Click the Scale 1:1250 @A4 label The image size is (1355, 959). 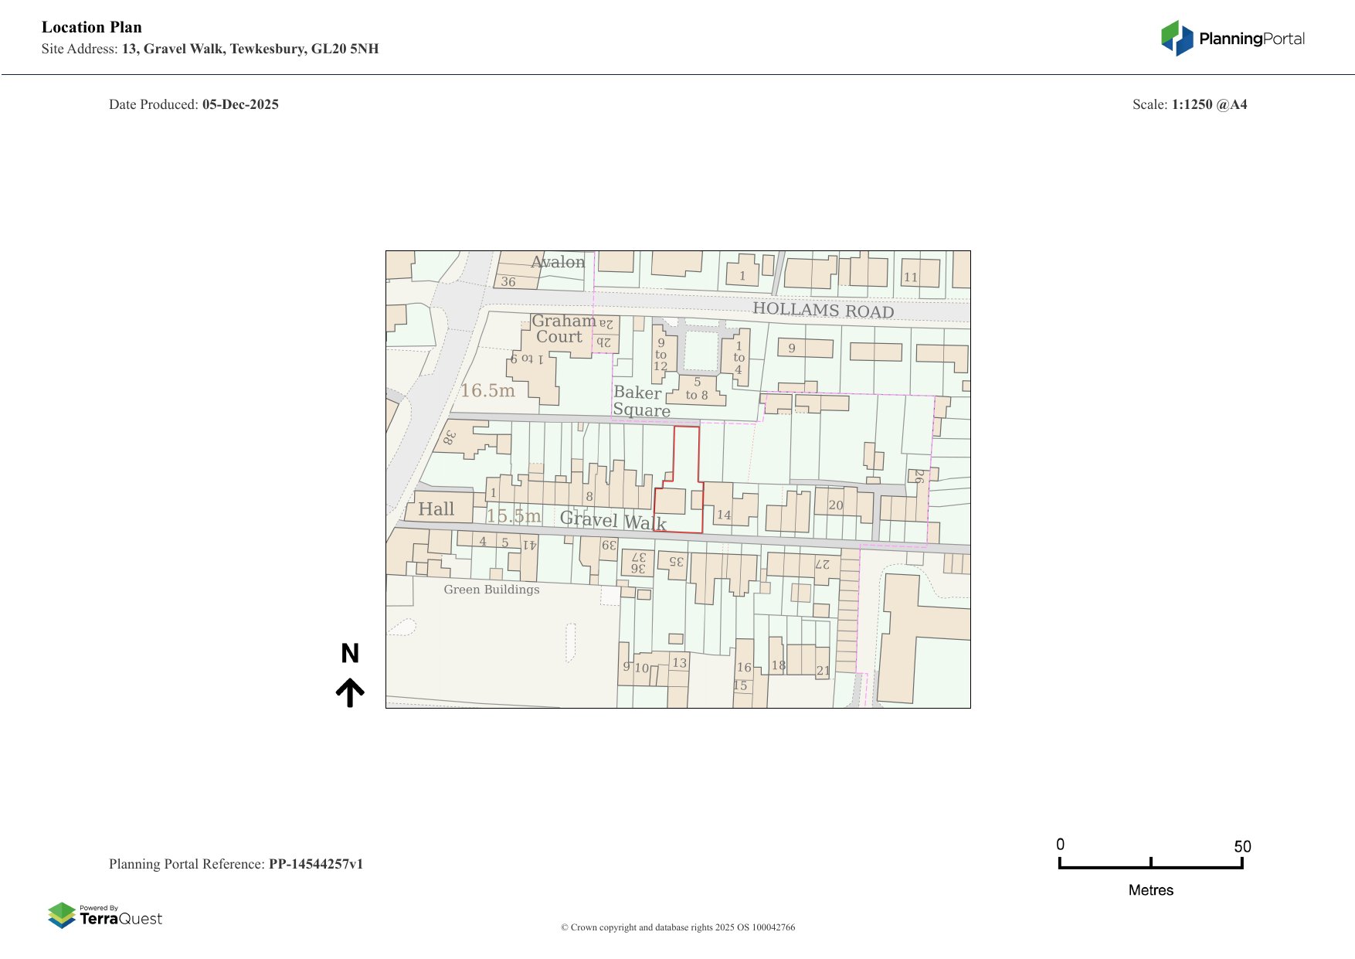pyautogui.click(x=1190, y=104)
